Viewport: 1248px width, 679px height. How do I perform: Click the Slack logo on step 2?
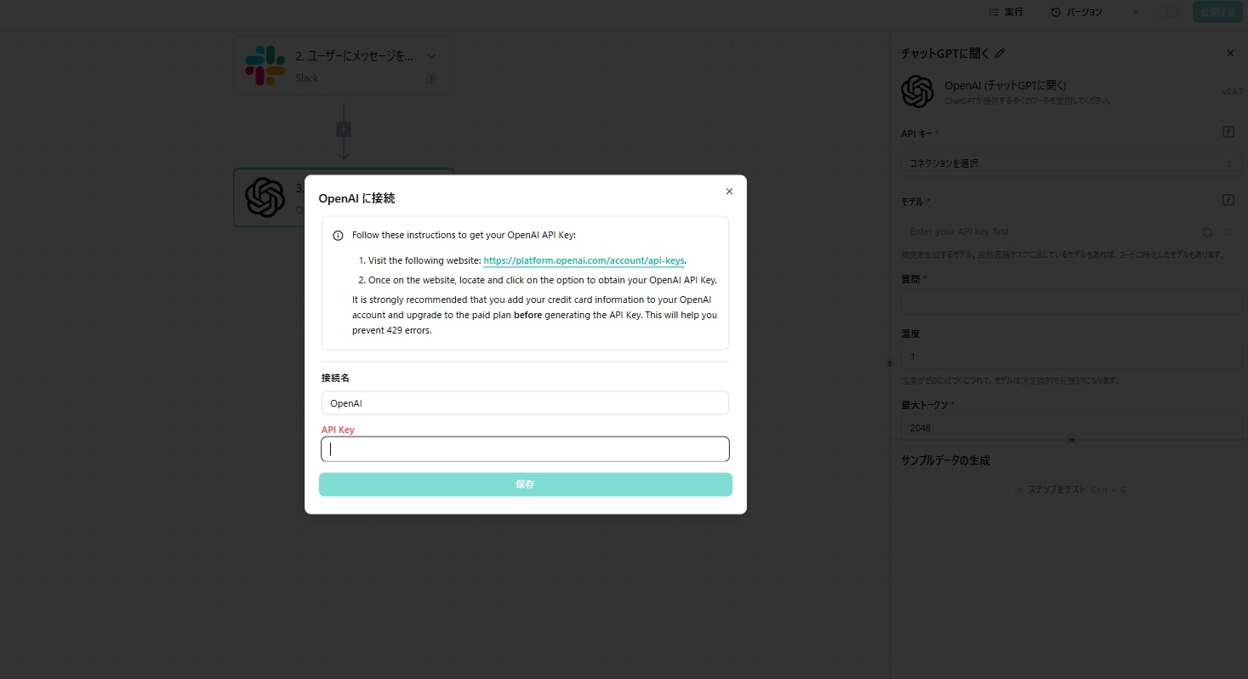[265, 66]
